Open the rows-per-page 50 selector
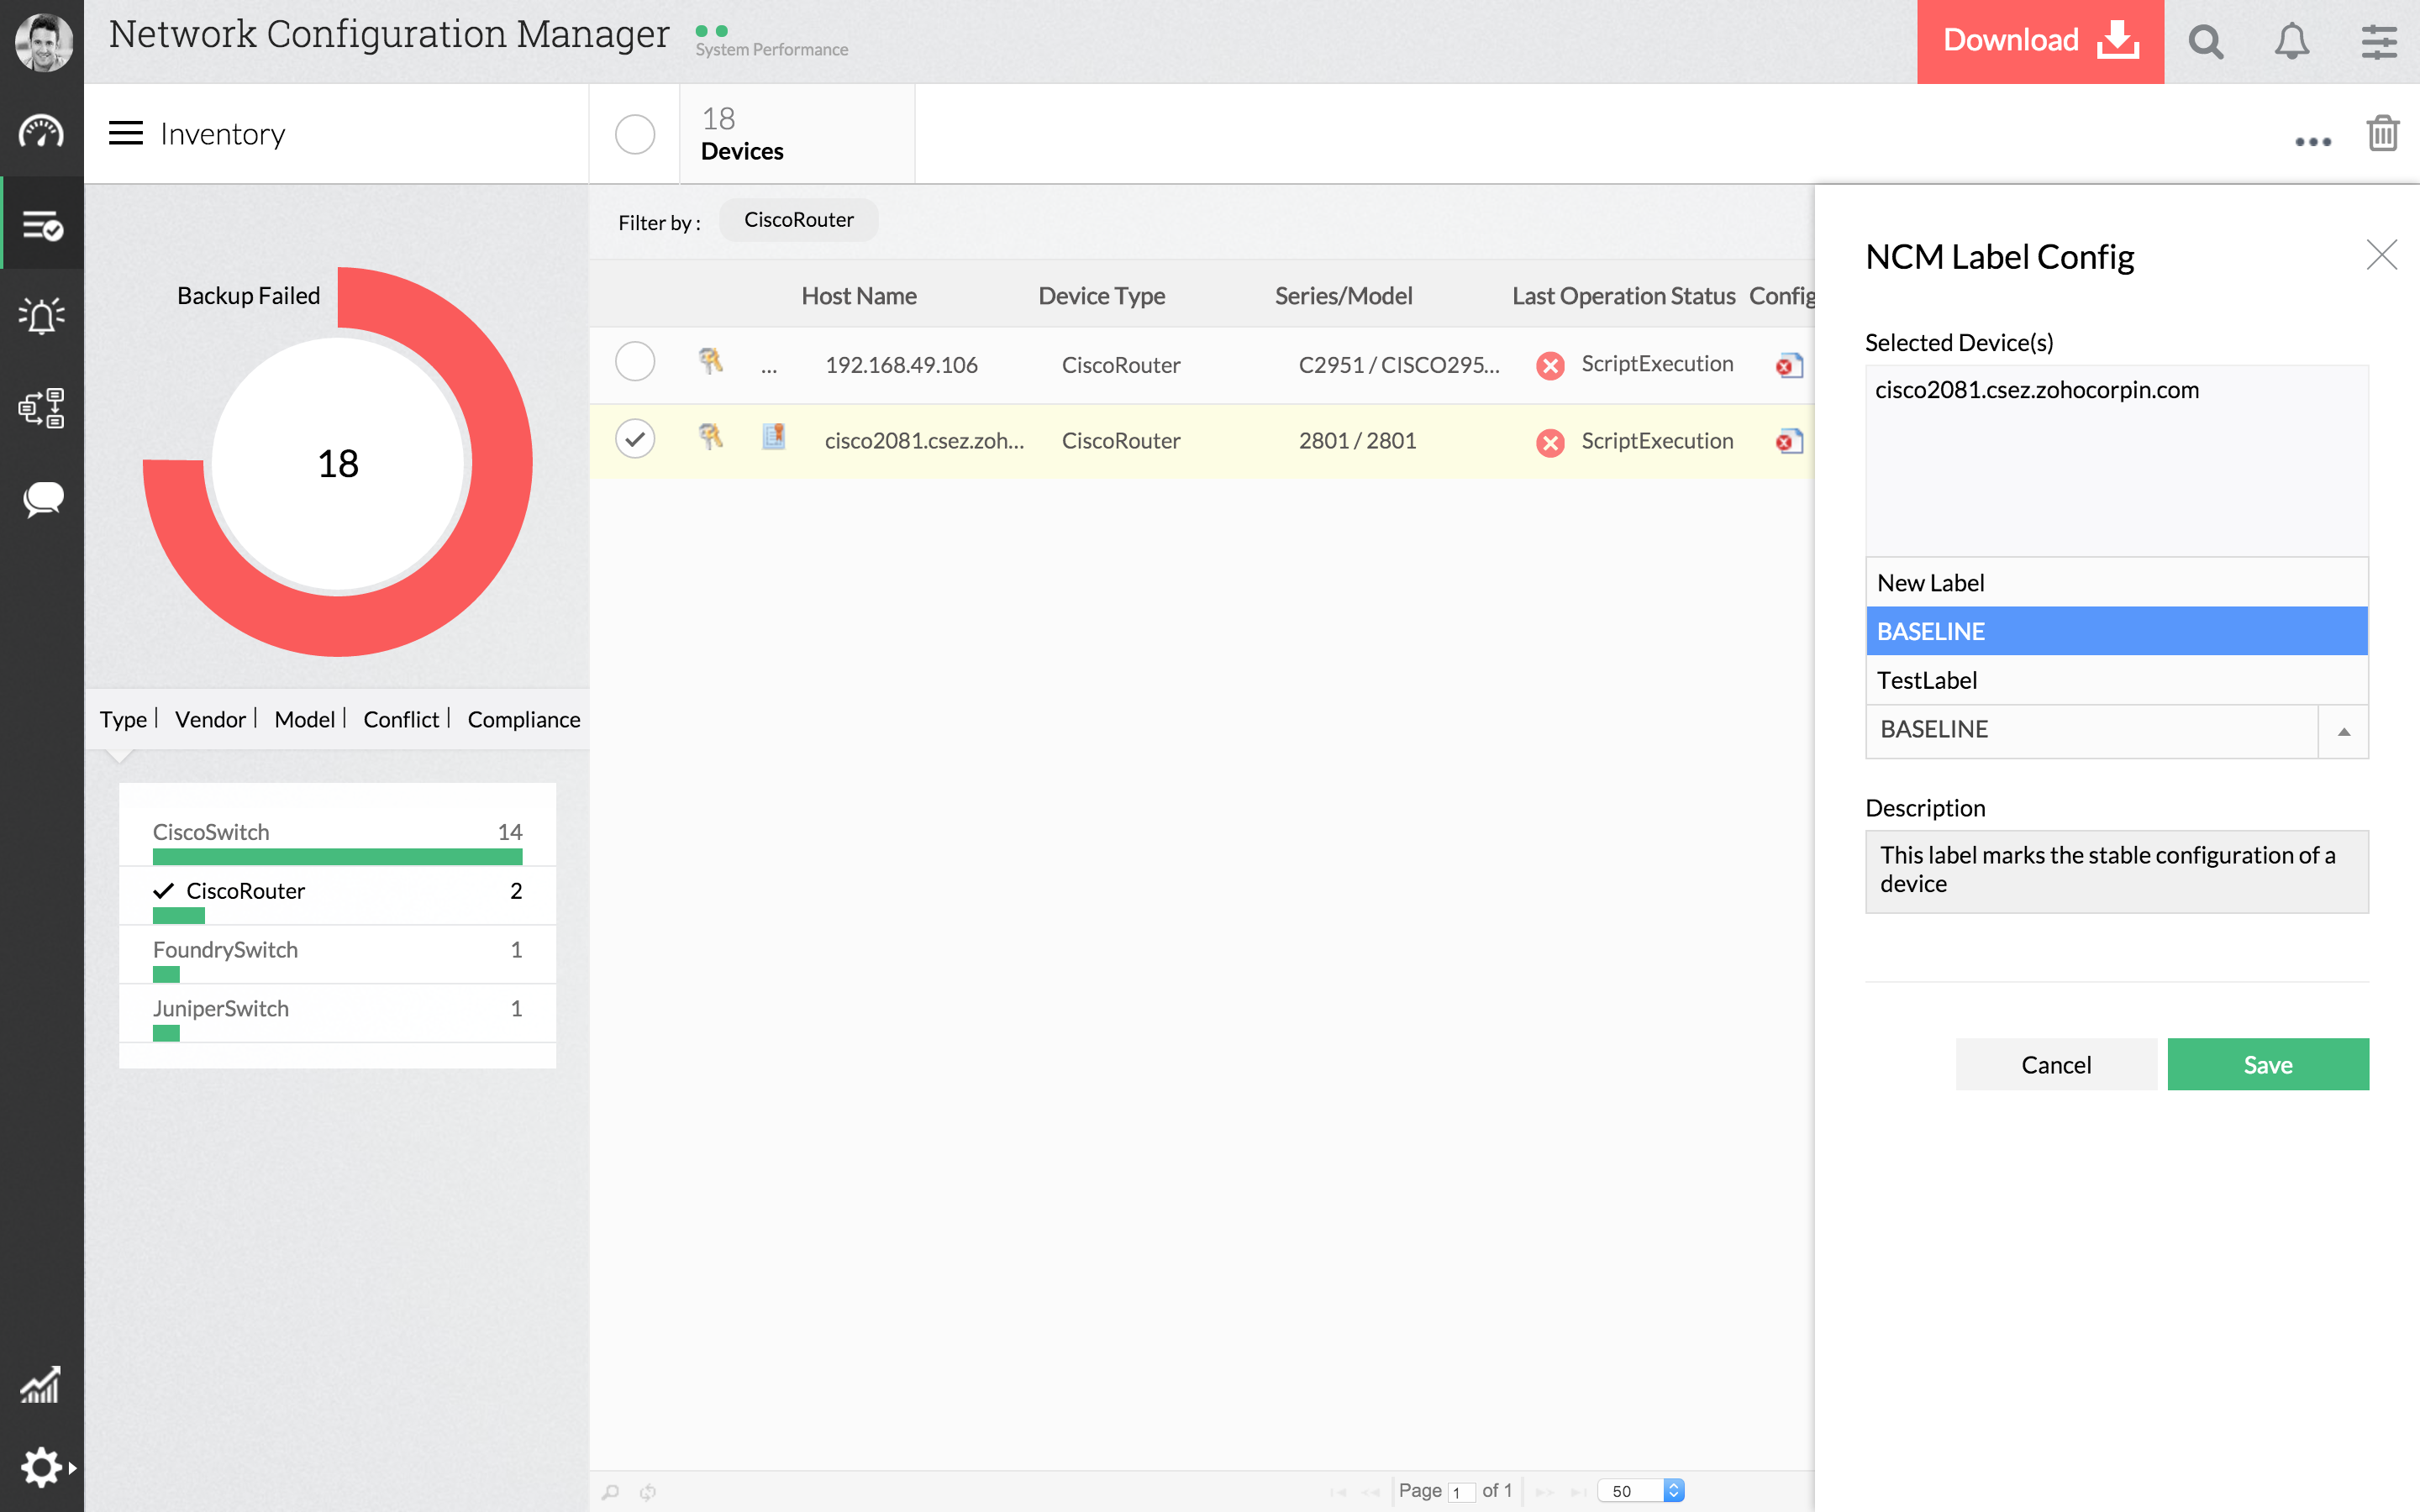 (1641, 1490)
